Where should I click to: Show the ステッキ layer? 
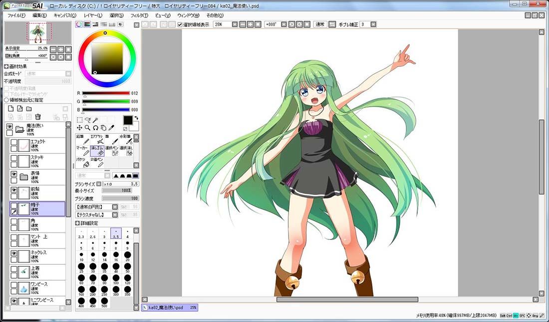13,158
